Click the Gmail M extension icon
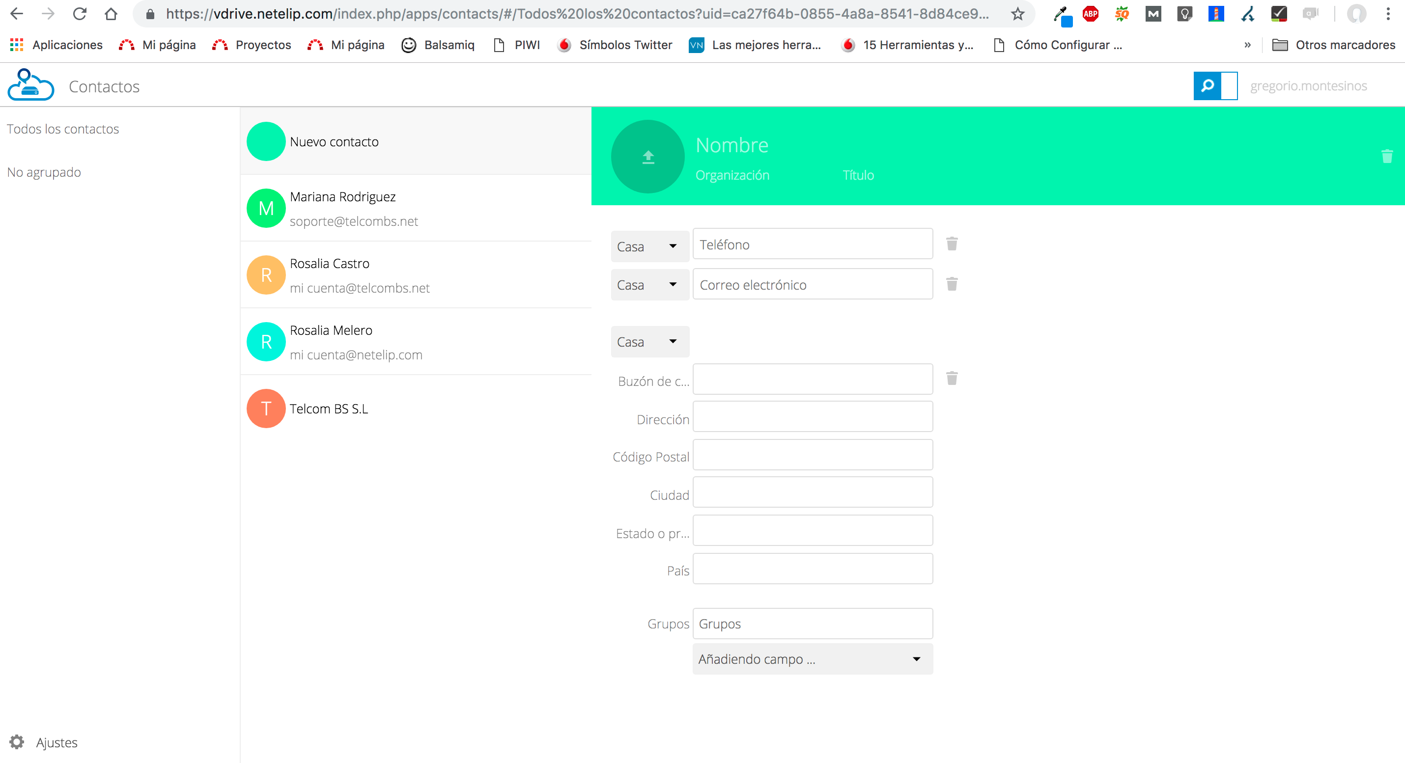 1153,14
